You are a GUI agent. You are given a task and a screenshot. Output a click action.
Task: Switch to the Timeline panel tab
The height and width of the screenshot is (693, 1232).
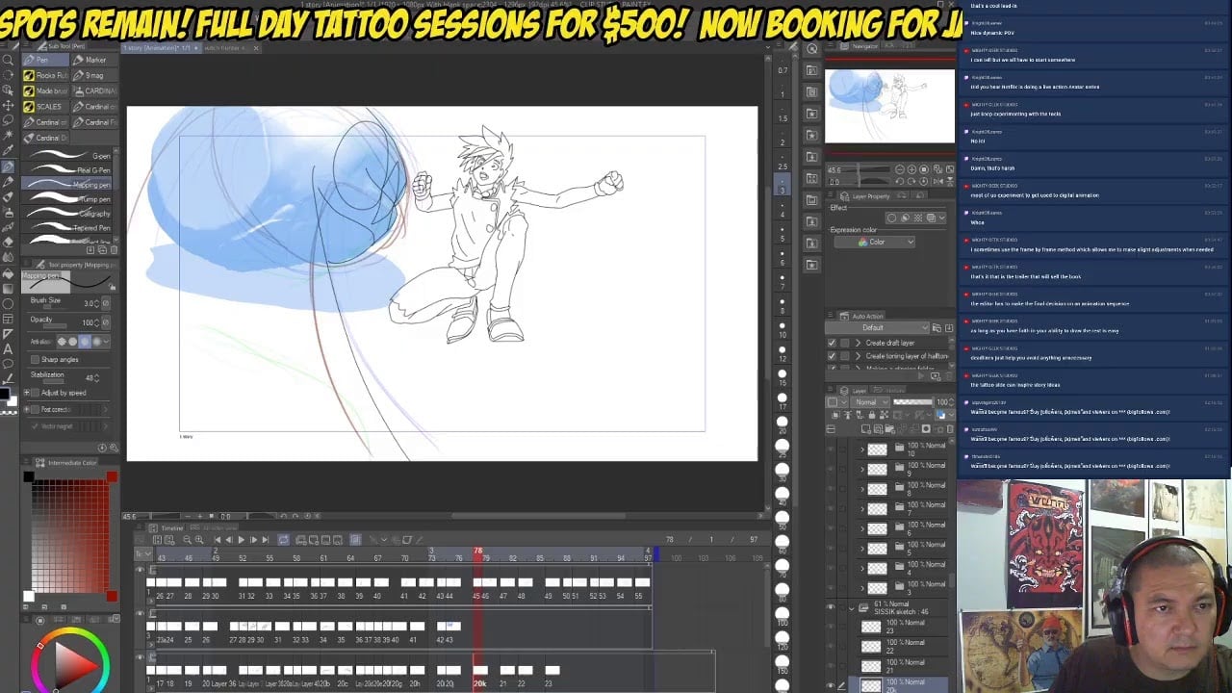[171, 527]
